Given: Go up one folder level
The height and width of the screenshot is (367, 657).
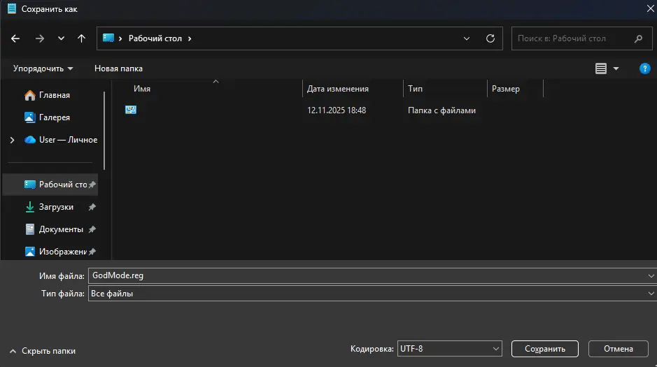Looking at the screenshot, I should click(x=81, y=38).
